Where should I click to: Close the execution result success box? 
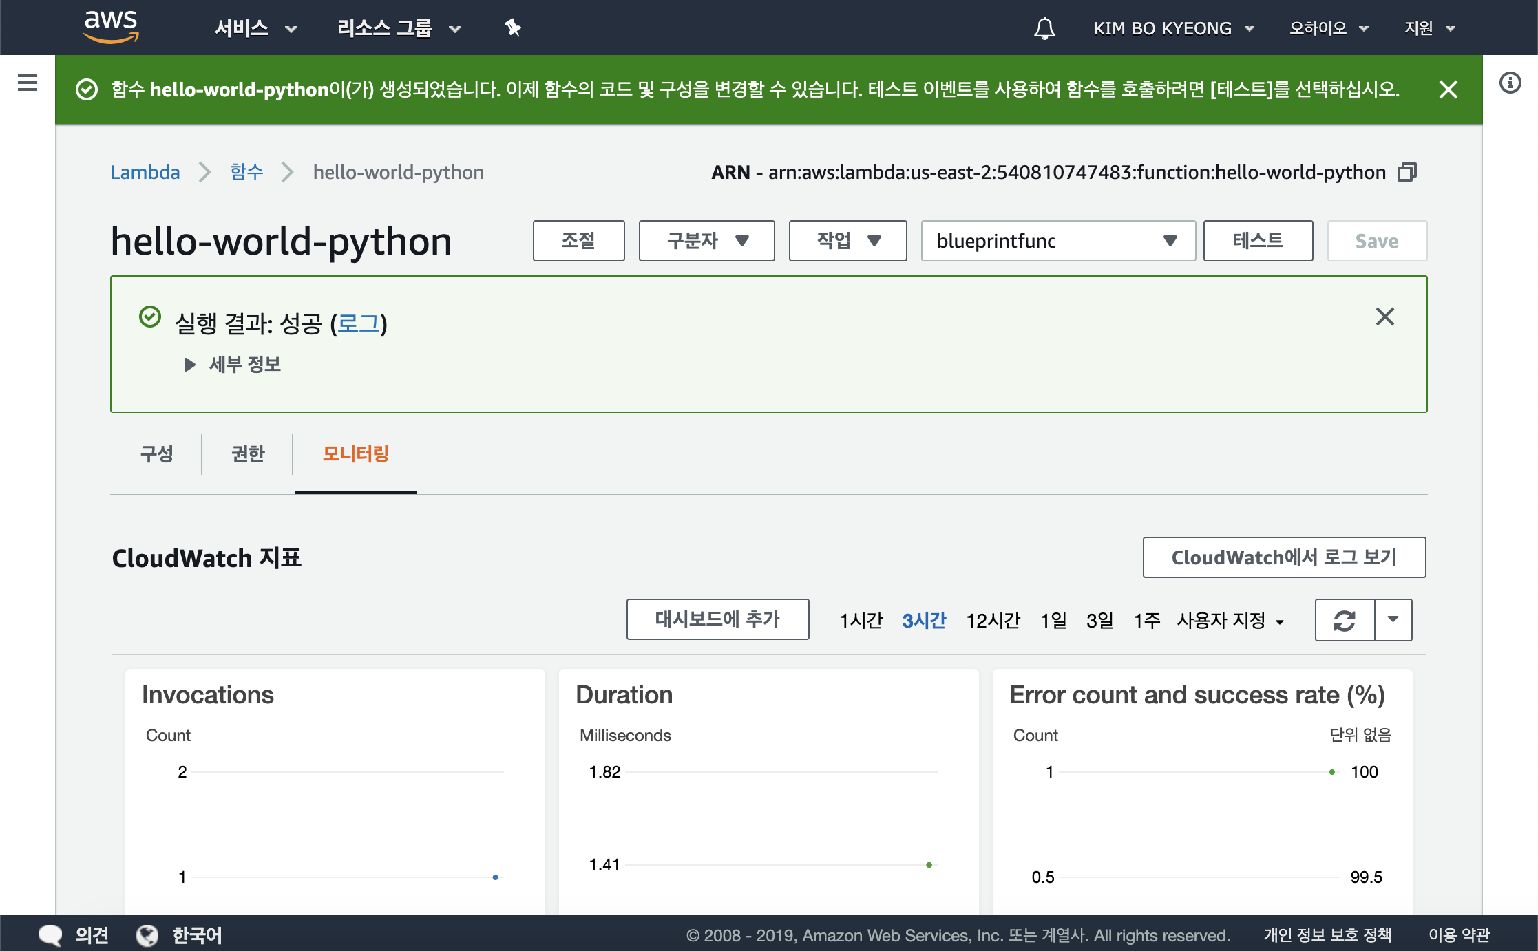1385,317
